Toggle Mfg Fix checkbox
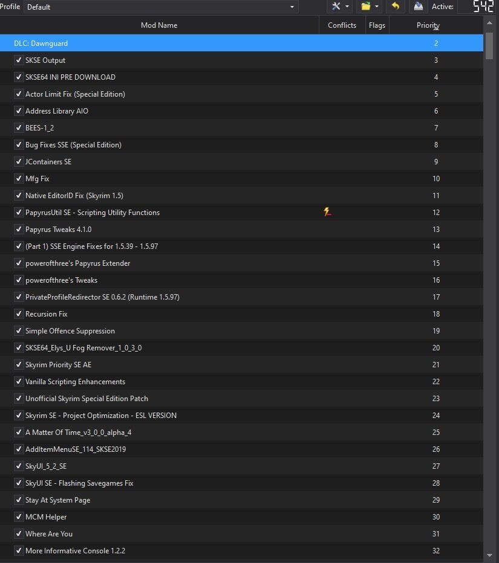499x563 pixels. (19, 178)
